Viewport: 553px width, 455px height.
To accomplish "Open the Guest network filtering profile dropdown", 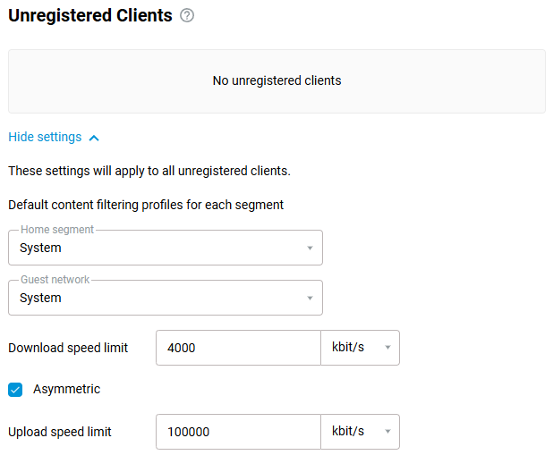I will tap(165, 298).
